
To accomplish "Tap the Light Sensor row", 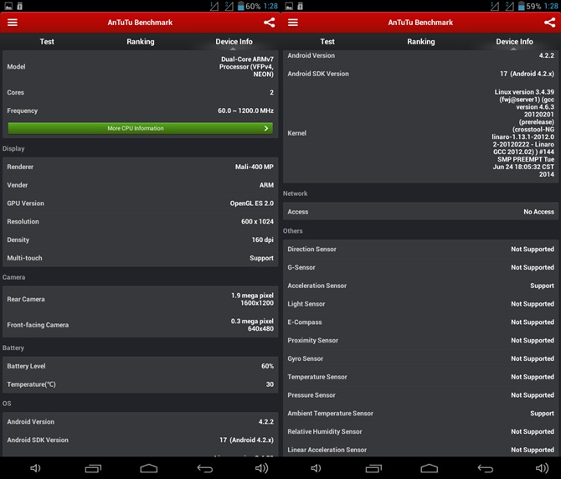I will tap(420, 304).
